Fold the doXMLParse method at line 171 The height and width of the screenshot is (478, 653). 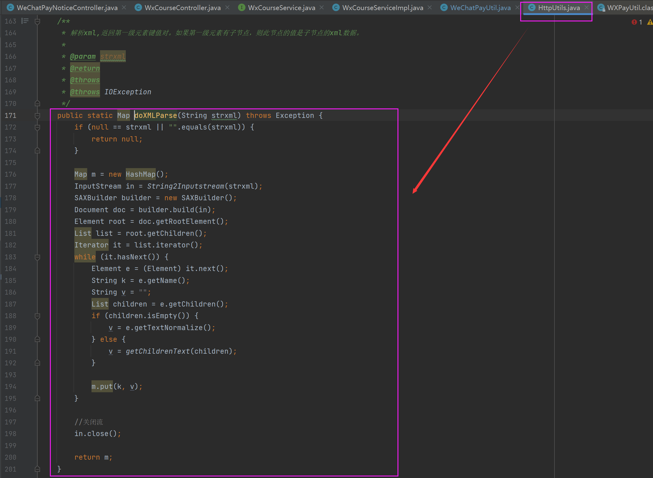pyautogui.click(x=37, y=116)
